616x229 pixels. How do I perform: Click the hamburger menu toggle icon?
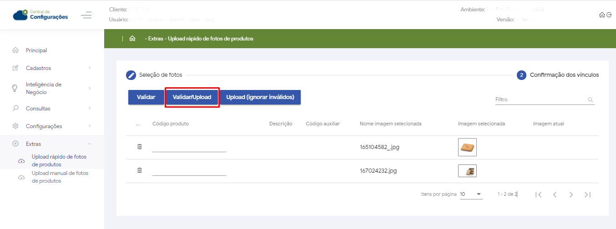point(86,15)
